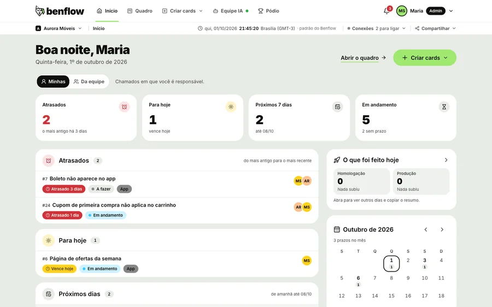Screen dimensions: 492x307
Task: Click the alarm clock icon in Atrasados card
Action: 124,107
